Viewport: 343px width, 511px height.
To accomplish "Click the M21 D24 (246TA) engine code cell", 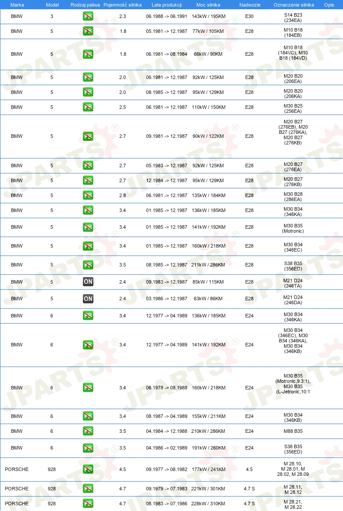I will 293,283.
